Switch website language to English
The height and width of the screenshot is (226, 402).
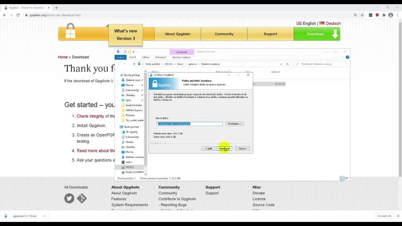pyautogui.click(x=306, y=23)
